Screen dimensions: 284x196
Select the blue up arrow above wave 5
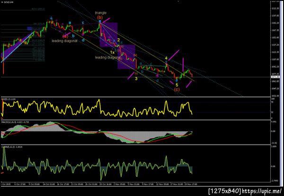tap(176, 81)
